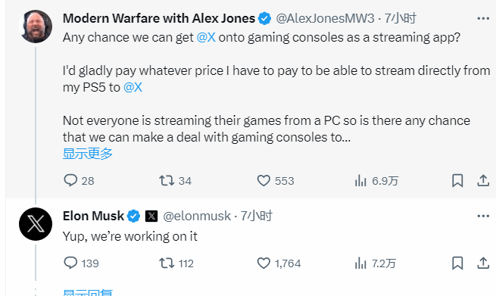
Task: Share Elon Musk's reply
Action: tap(483, 263)
